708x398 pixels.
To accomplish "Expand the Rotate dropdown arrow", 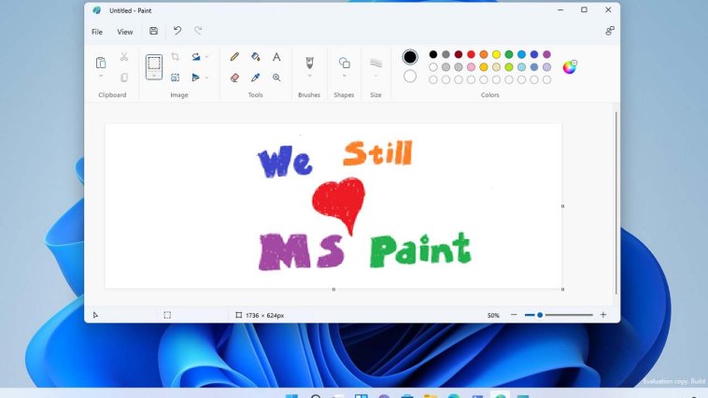I will point(206,56).
